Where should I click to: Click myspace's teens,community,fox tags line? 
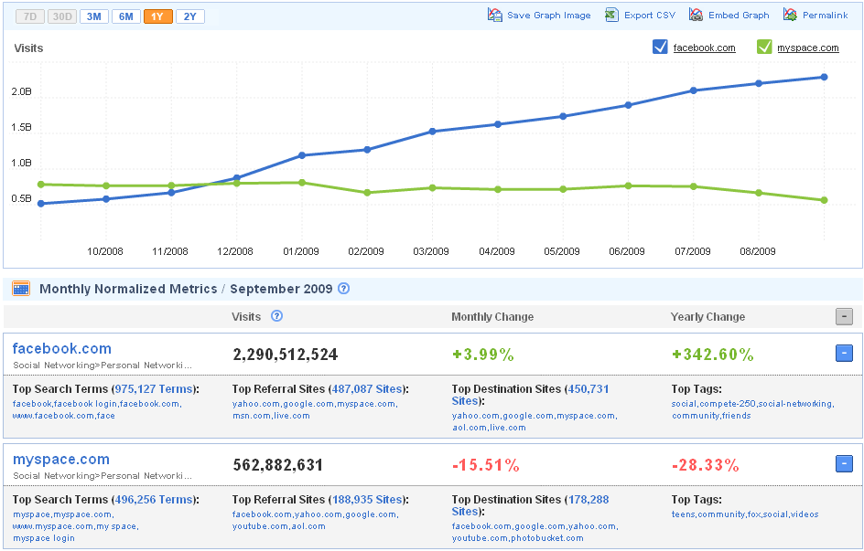[745, 514]
